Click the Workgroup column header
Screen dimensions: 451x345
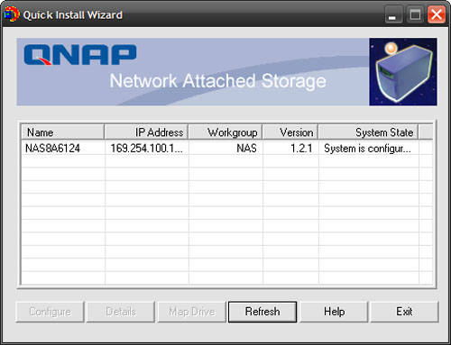click(225, 132)
